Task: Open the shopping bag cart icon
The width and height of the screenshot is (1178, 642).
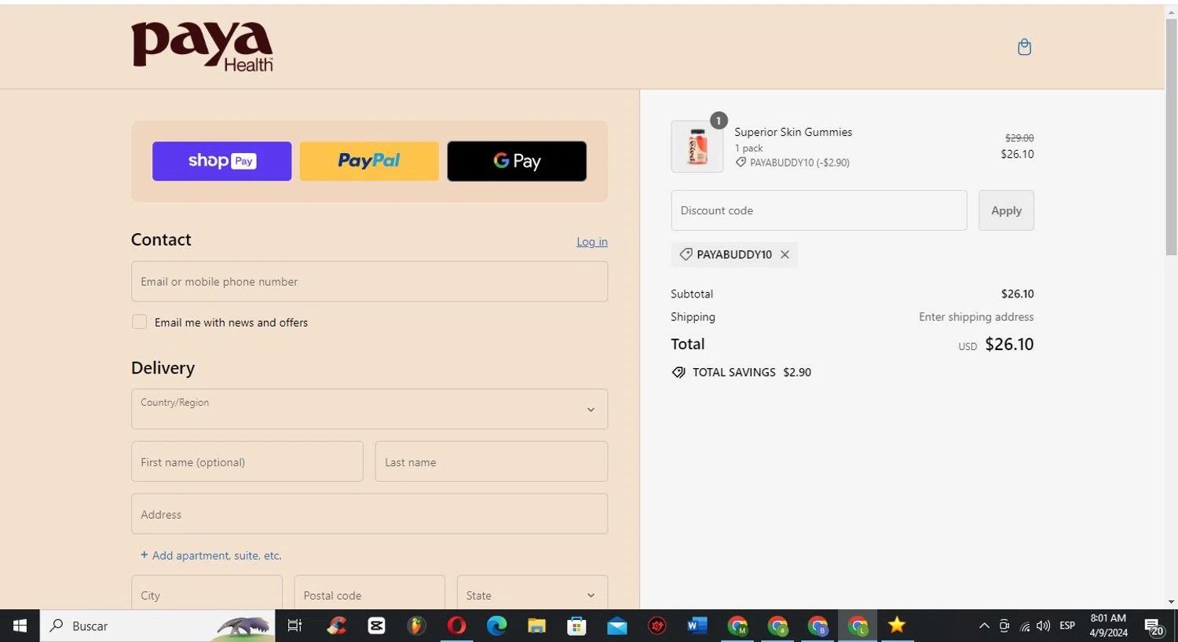Action: 1024,47
